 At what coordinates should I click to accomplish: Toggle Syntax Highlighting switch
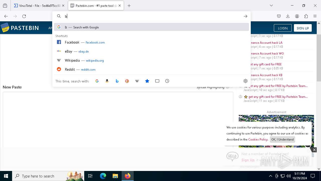(229, 87)
